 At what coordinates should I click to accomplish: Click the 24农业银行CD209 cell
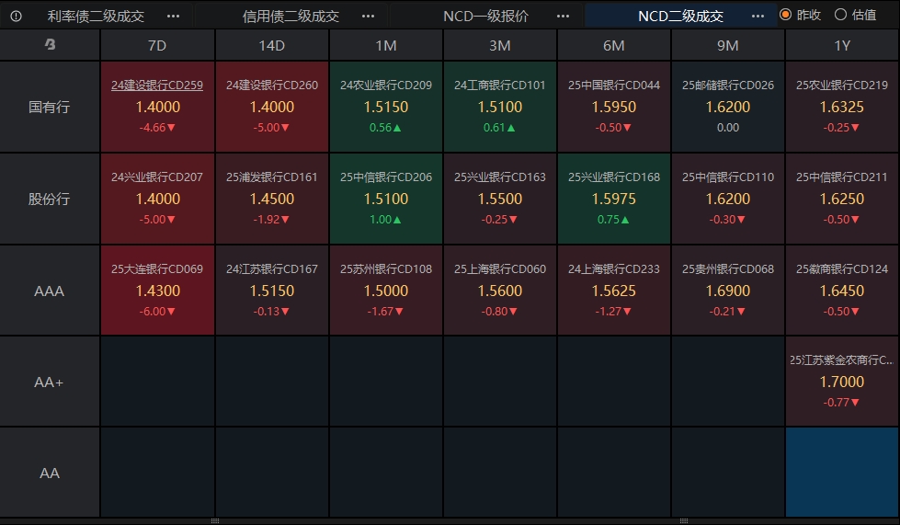(x=386, y=107)
